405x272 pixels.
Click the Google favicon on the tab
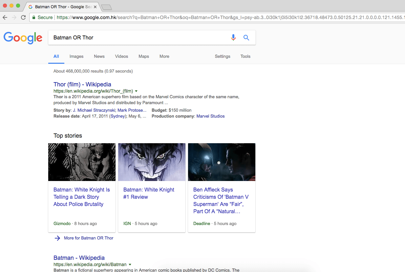31,7
